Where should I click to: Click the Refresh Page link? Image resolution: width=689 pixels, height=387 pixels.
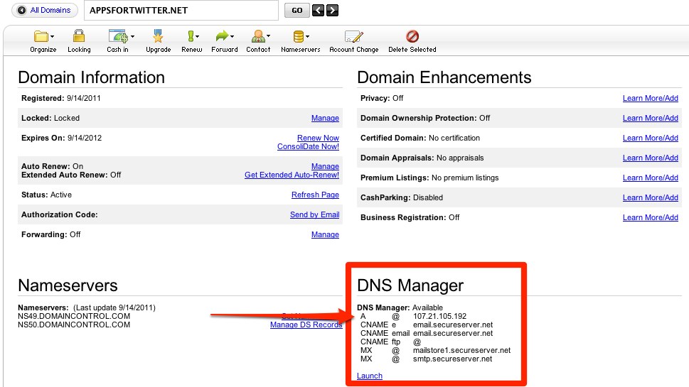(x=315, y=195)
